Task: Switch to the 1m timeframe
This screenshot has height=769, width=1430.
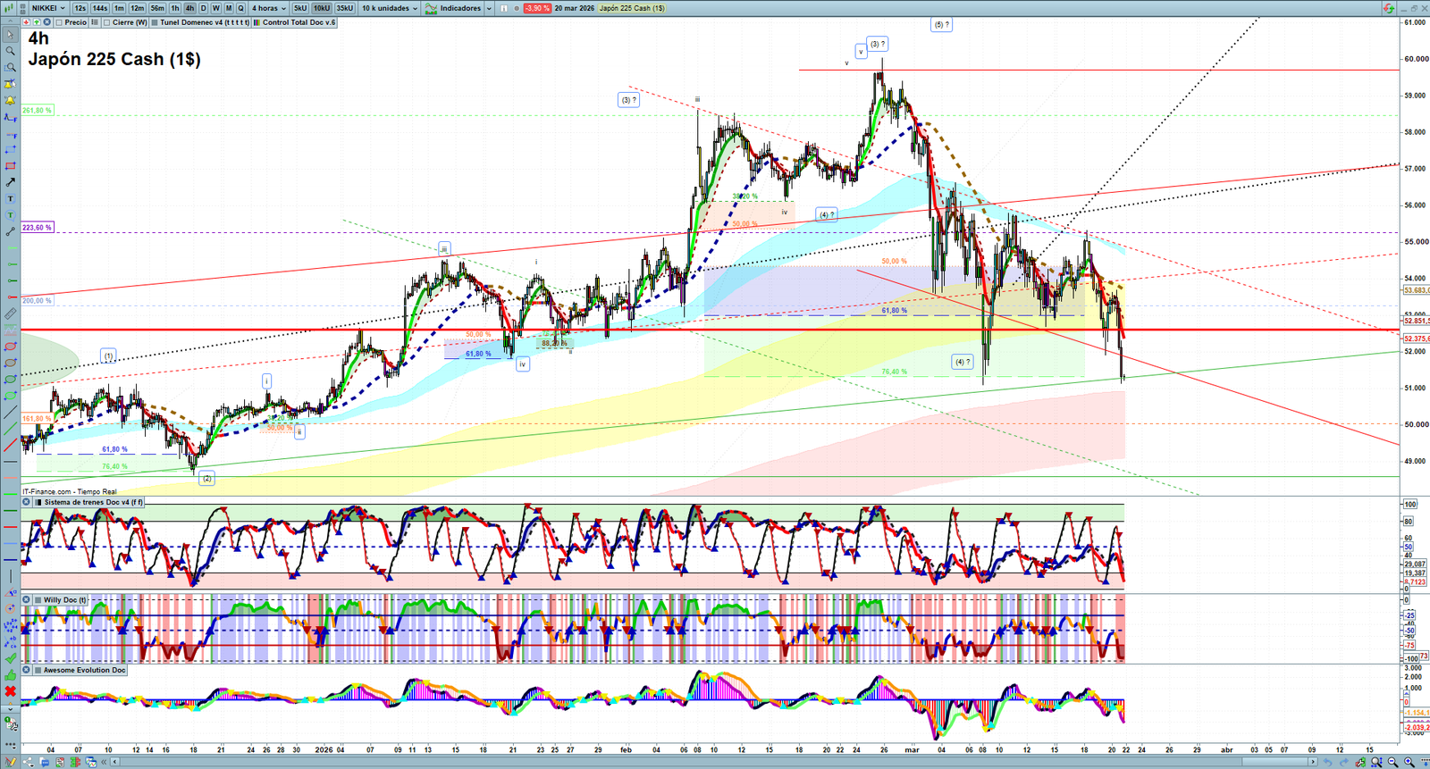Action: pos(119,8)
